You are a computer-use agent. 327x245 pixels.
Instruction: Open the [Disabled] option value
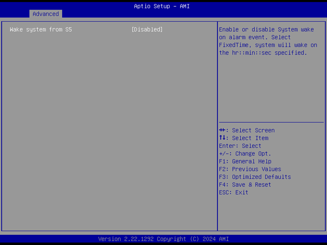147,30
